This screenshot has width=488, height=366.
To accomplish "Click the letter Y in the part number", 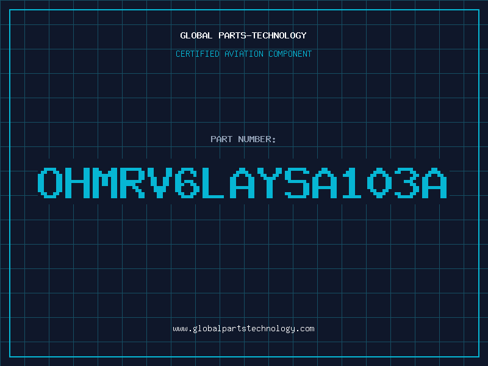I will (269, 183).
